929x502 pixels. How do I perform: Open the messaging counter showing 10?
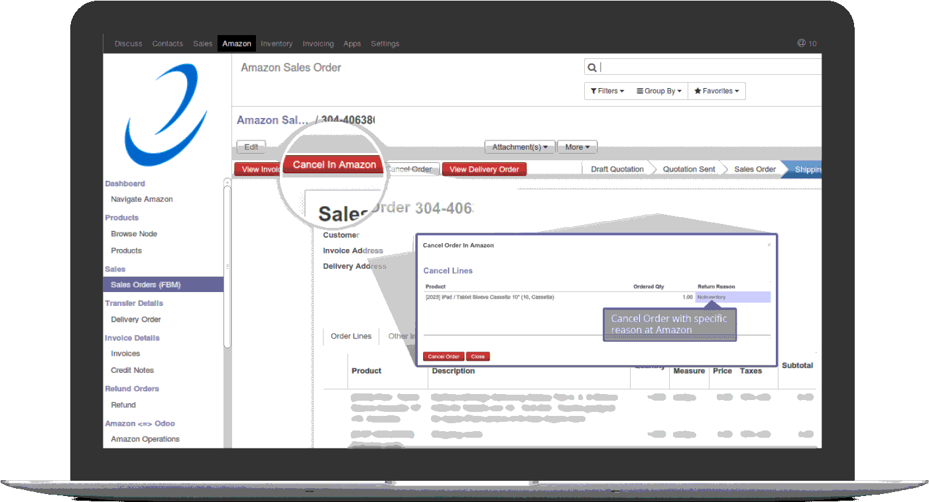tap(807, 43)
